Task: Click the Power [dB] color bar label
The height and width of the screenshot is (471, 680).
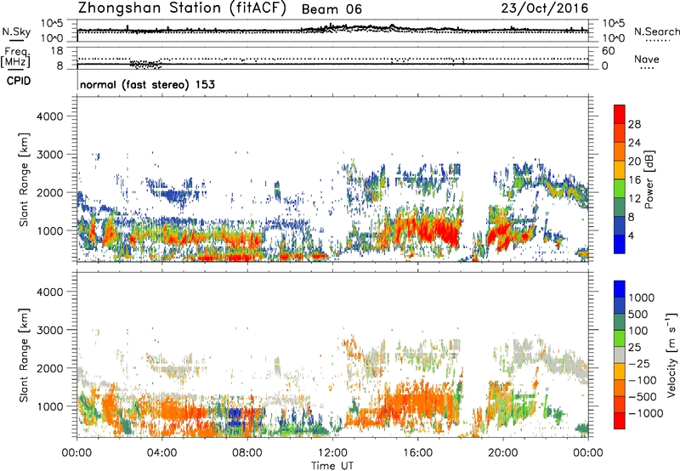Action: pyautogui.click(x=649, y=179)
